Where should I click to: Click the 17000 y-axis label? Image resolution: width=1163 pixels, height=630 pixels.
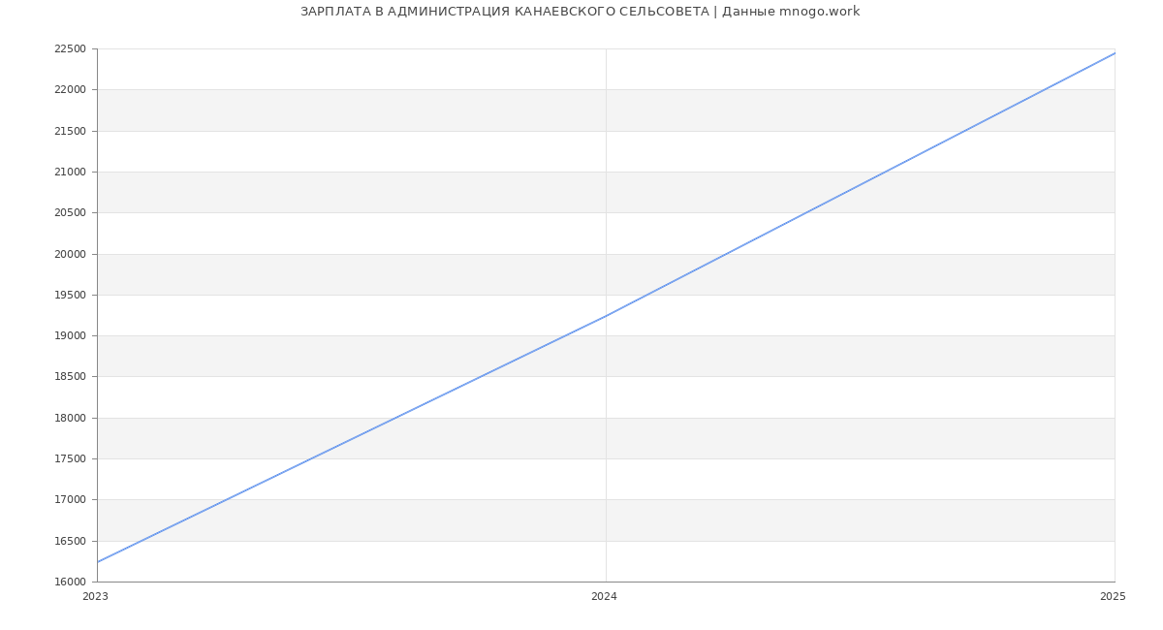click(70, 500)
